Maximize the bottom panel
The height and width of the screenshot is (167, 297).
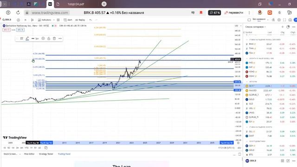click(x=239, y=154)
